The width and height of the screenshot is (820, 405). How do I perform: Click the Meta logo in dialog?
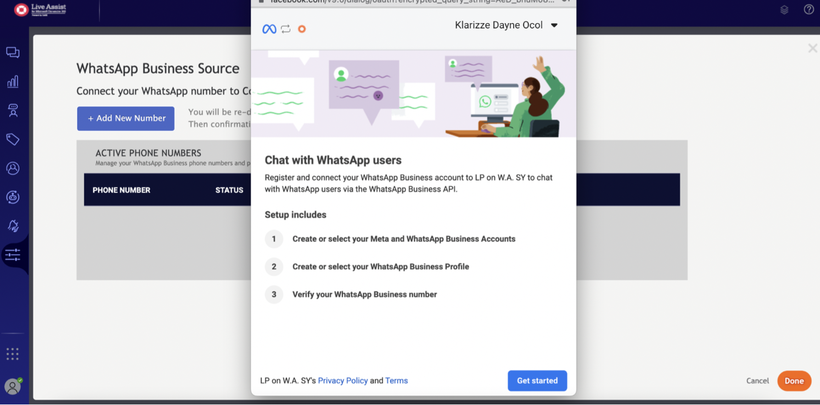point(269,29)
